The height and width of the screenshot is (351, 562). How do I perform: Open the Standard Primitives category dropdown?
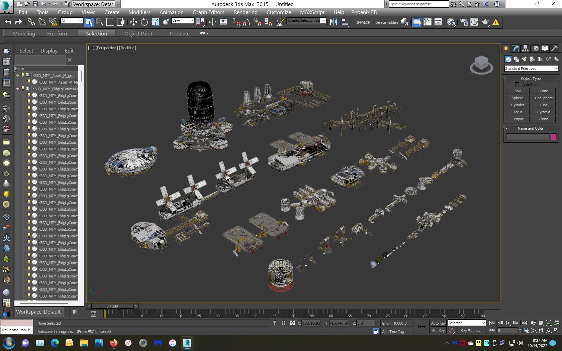(531, 69)
